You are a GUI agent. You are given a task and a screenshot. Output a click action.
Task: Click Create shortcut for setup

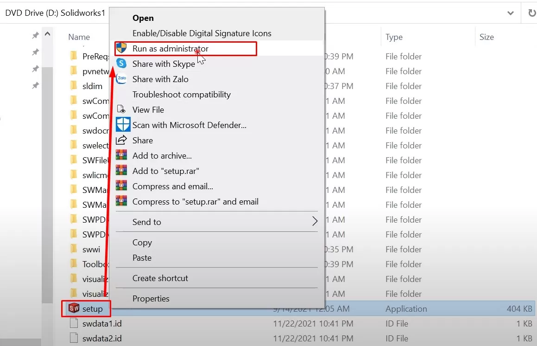coord(160,278)
